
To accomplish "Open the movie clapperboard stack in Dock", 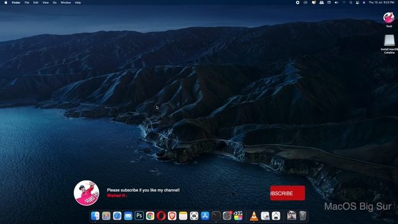I will tap(292, 216).
